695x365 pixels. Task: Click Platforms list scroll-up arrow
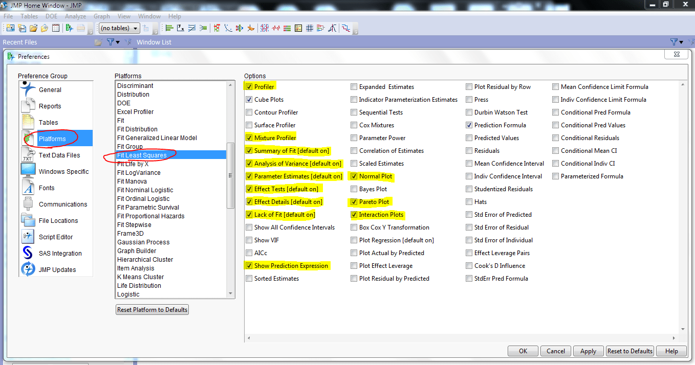pyautogui.click(x=230, y=85)
